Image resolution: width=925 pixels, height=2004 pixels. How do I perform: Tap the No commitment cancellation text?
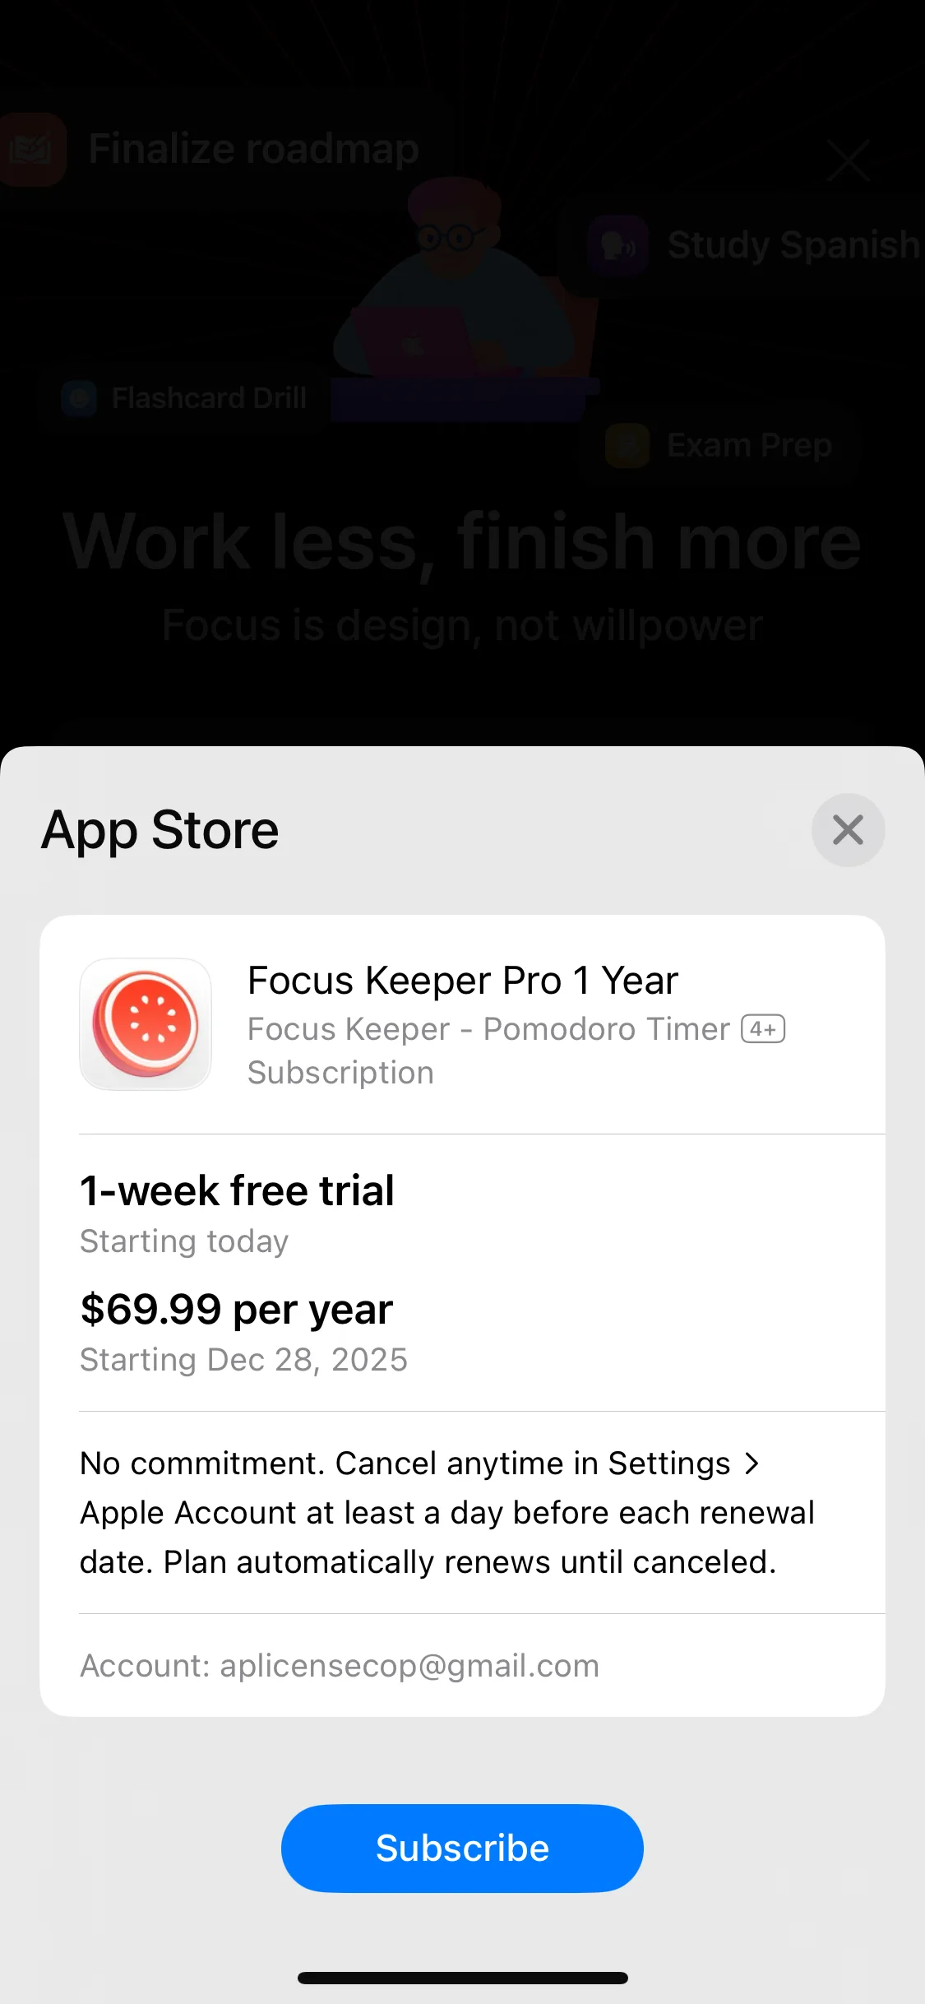tap(446, 1512)
